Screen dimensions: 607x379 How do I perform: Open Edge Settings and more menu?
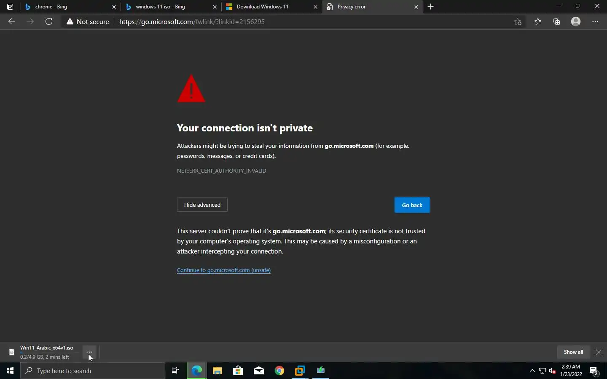coord(595,21)
